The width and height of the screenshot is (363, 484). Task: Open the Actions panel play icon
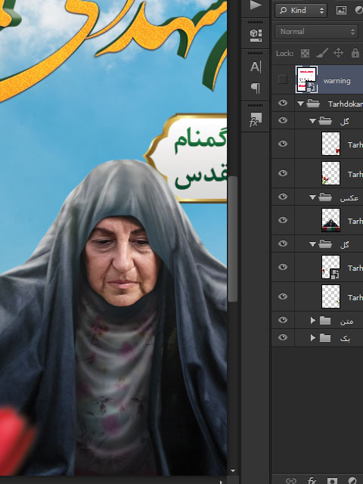pos(256,5)
